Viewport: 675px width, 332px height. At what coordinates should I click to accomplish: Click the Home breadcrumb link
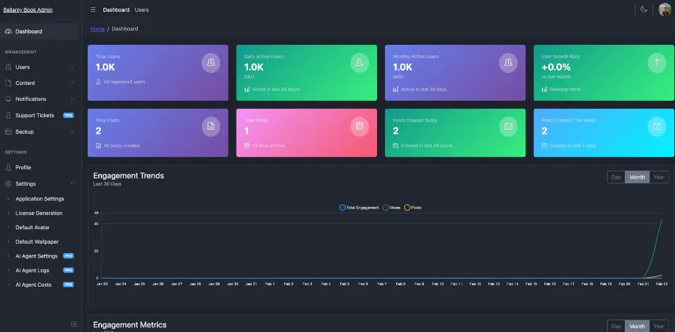98,29
